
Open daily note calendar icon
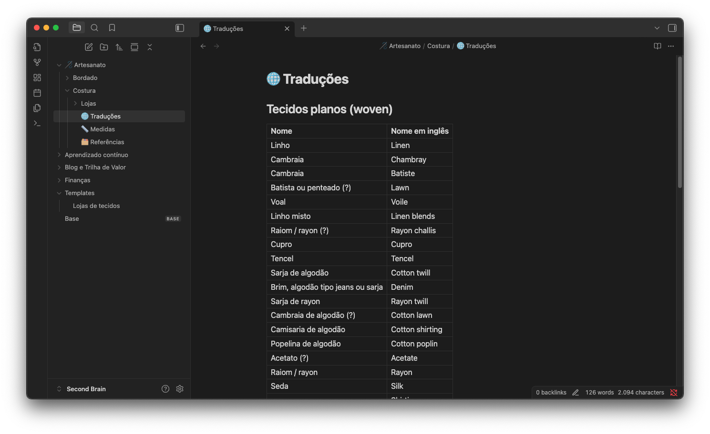pos(37,93)
